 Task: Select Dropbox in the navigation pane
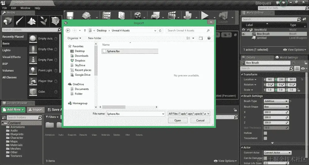point(80,61)
